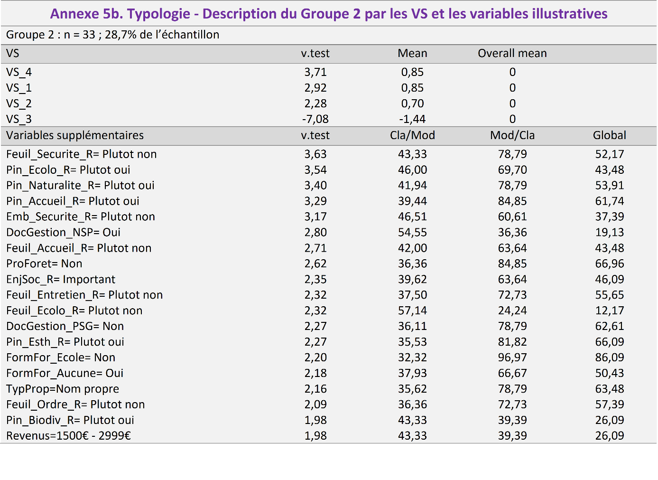Click Mod/Cla value '81,82'

[x=512, y=342]
